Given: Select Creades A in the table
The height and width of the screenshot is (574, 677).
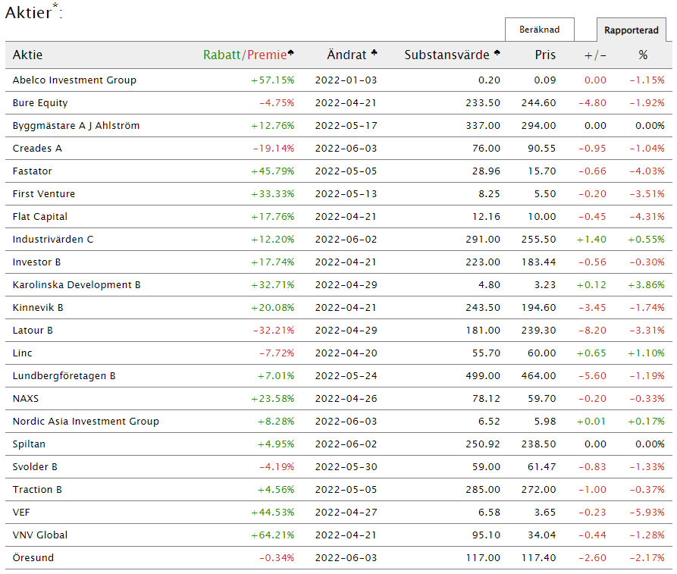Looking at the screenshot, I should [37, 149].
